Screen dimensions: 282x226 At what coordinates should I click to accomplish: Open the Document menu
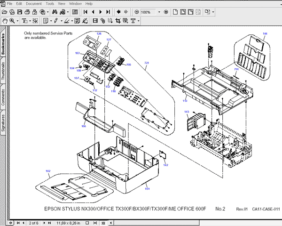pyautogui.click(x=34, y=4)
